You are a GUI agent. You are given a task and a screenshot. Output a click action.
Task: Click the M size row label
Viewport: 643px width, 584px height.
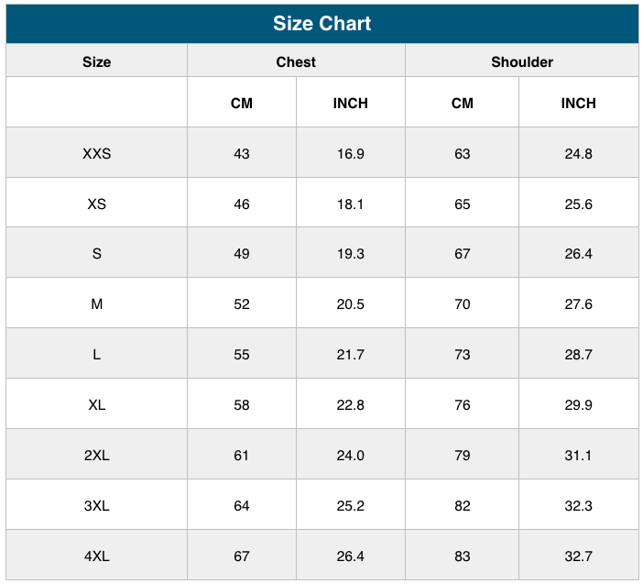point(96,303)
